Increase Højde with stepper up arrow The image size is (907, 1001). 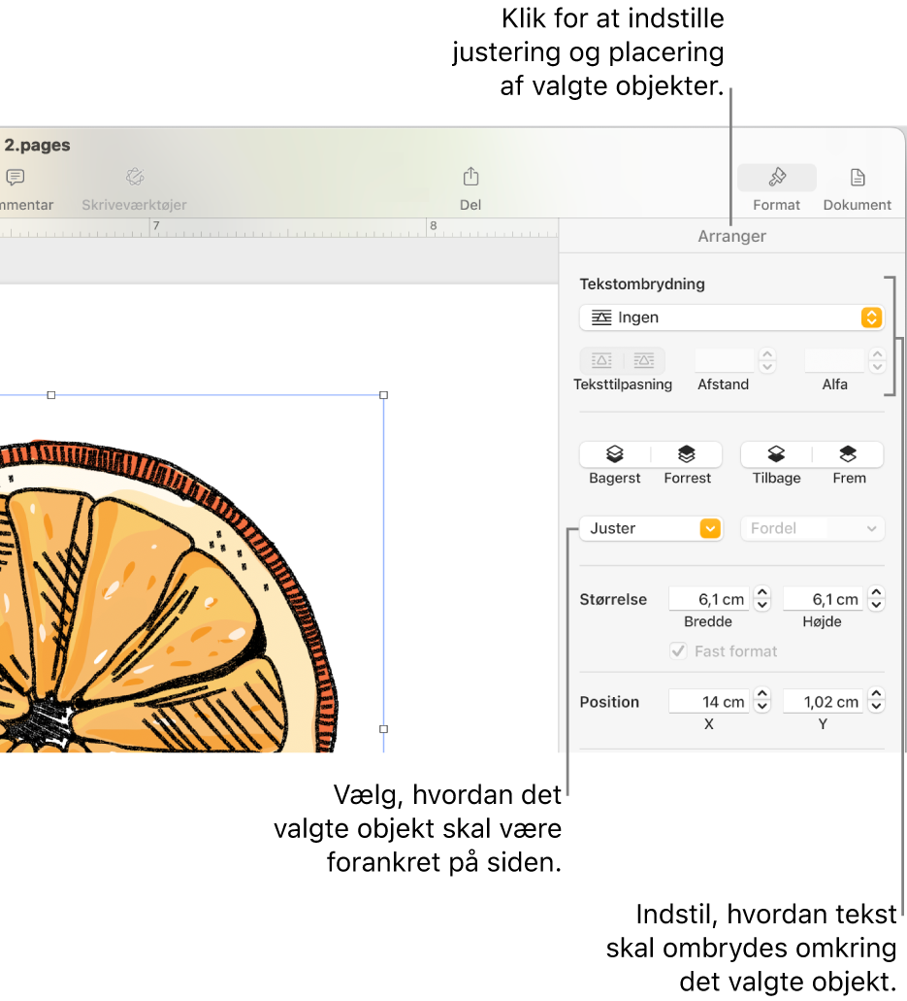pyautogui.click(x=877, y=592)
